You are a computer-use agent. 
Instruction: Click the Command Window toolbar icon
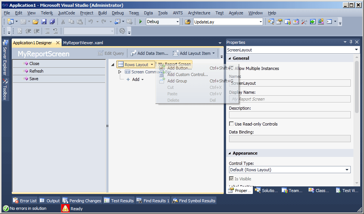pyautogui.click(x=329, y=22)
